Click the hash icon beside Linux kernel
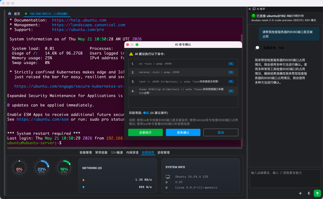The image size is (323, 199). click(x=167, y=187)
